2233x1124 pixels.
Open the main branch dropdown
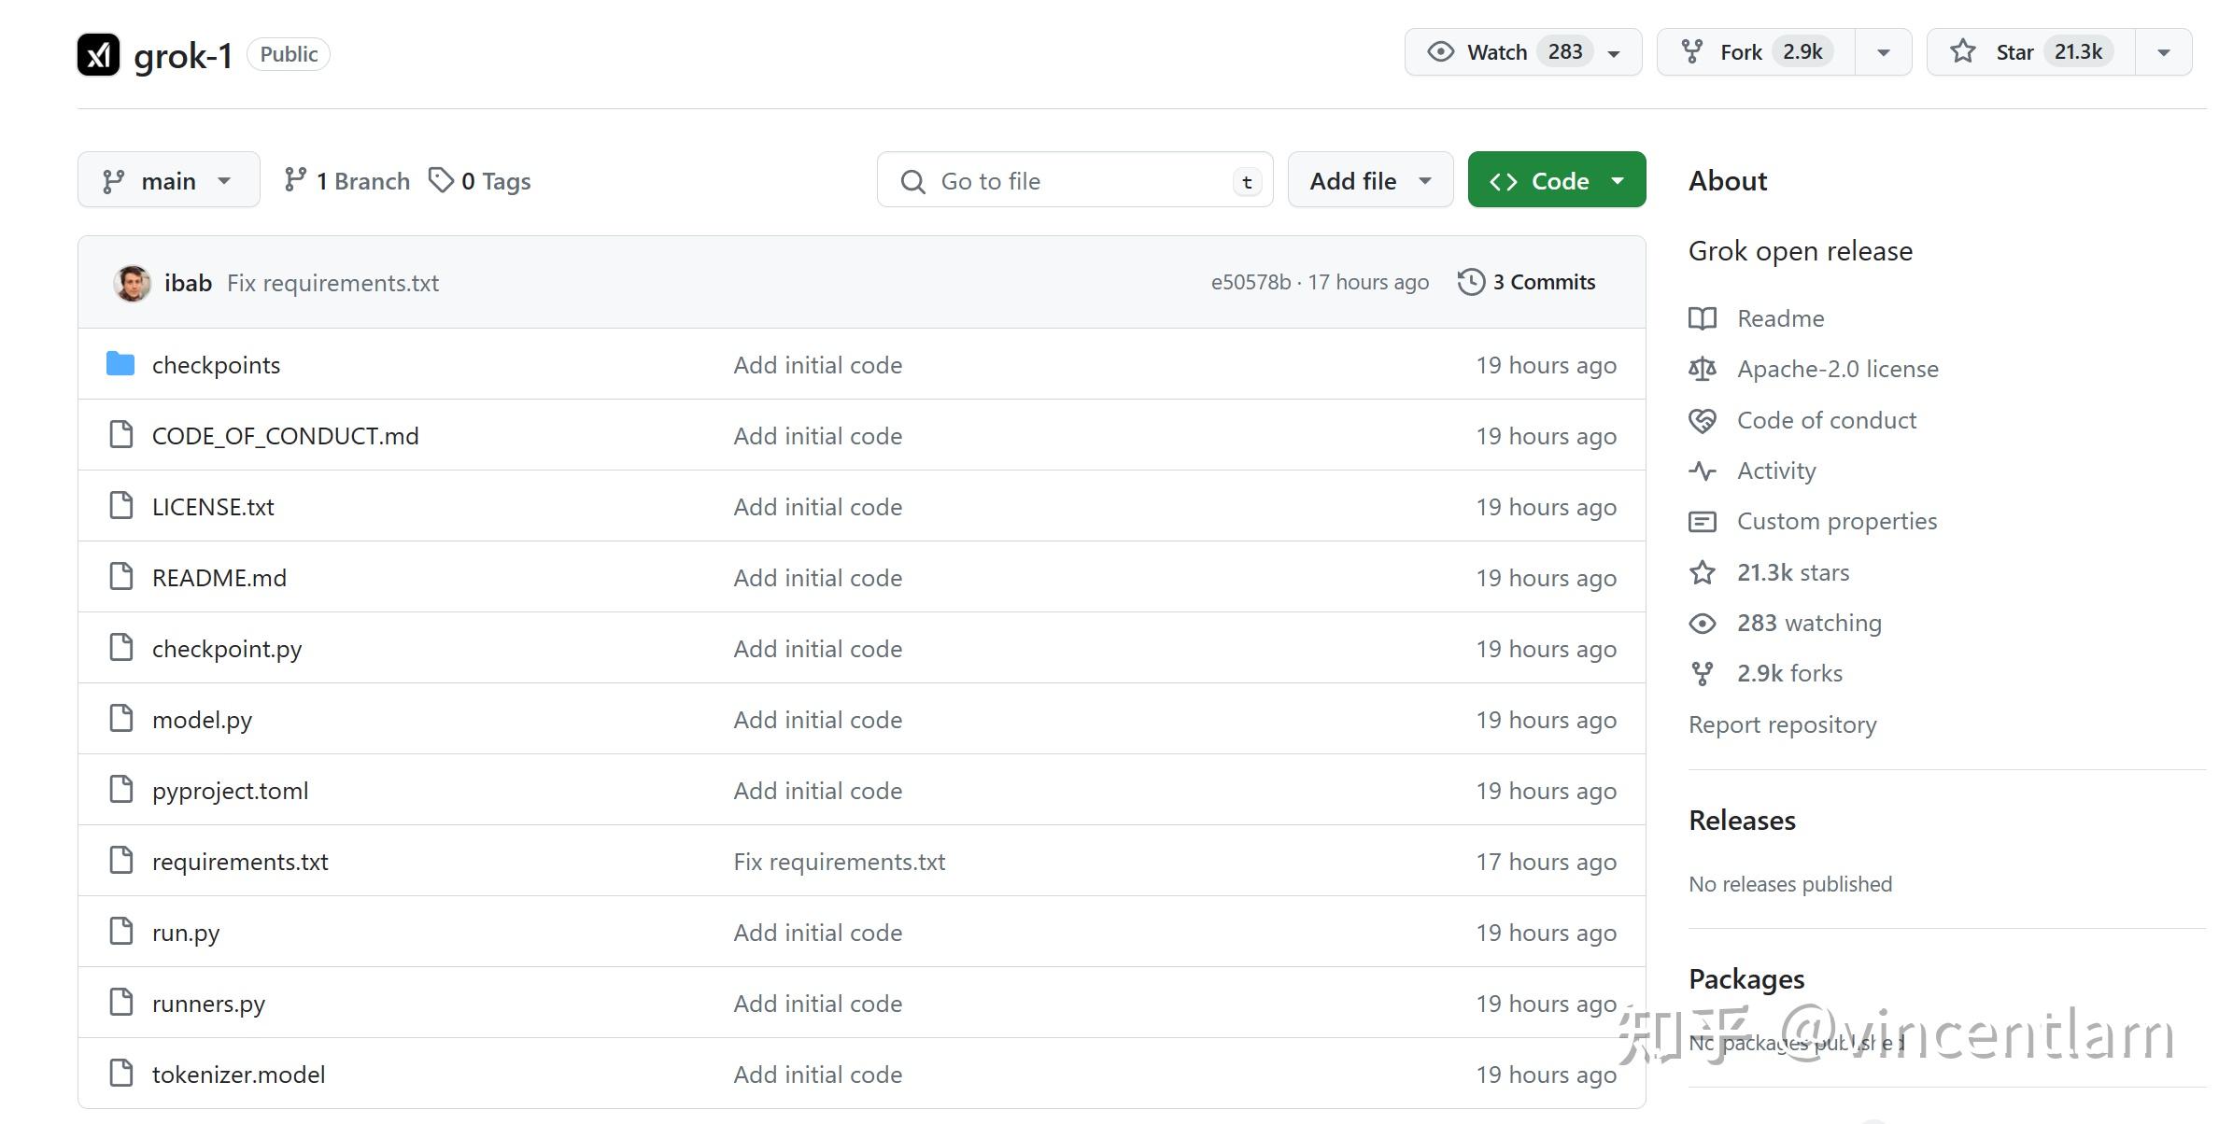point(168,180)
